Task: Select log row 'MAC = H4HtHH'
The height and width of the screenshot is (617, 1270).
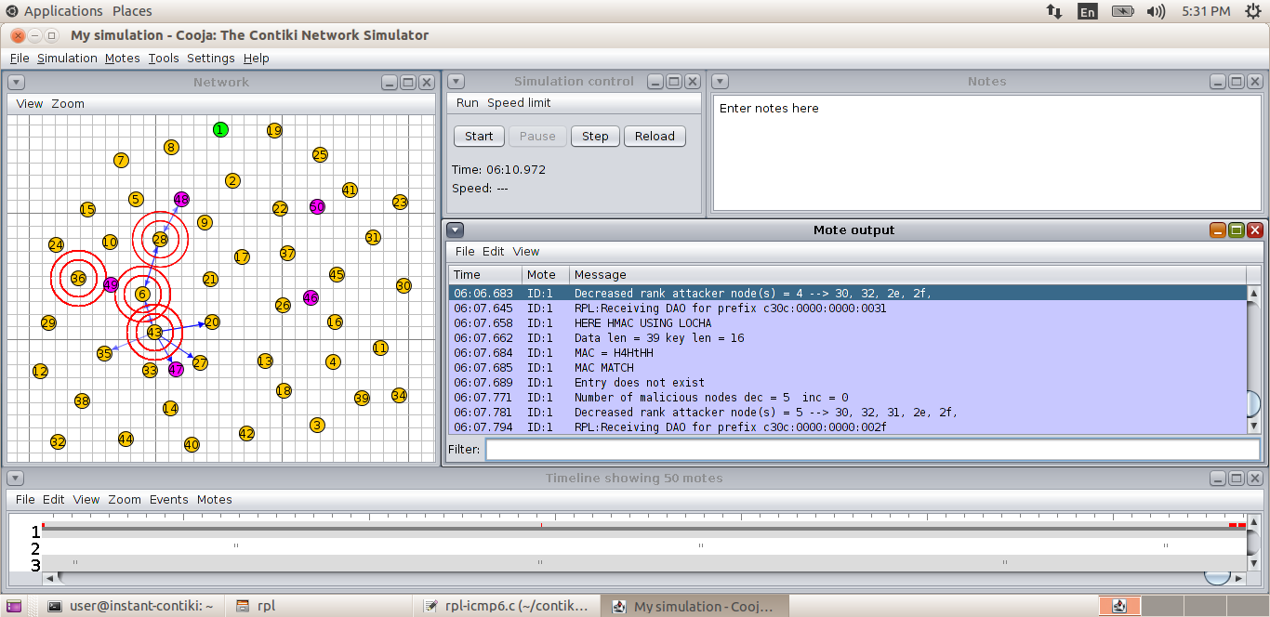Action: pyautogui.click(x=847, y=352)
